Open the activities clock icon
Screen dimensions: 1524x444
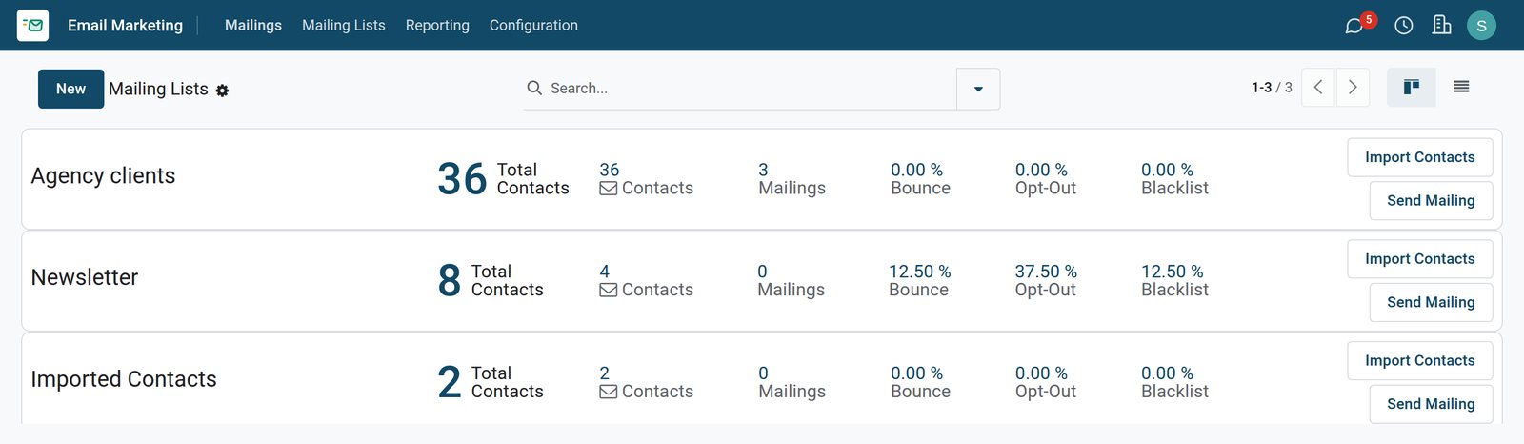click(1404, 26)
